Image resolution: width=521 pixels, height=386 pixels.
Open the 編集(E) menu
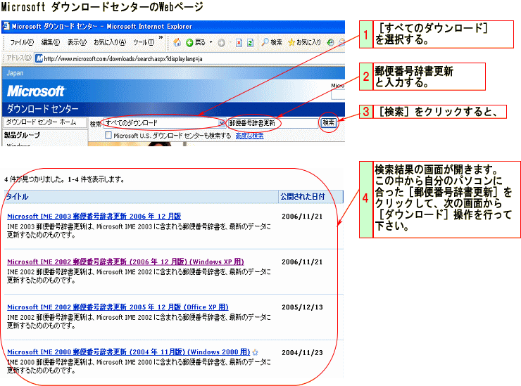pyautogui.click(x=50, y=42)
